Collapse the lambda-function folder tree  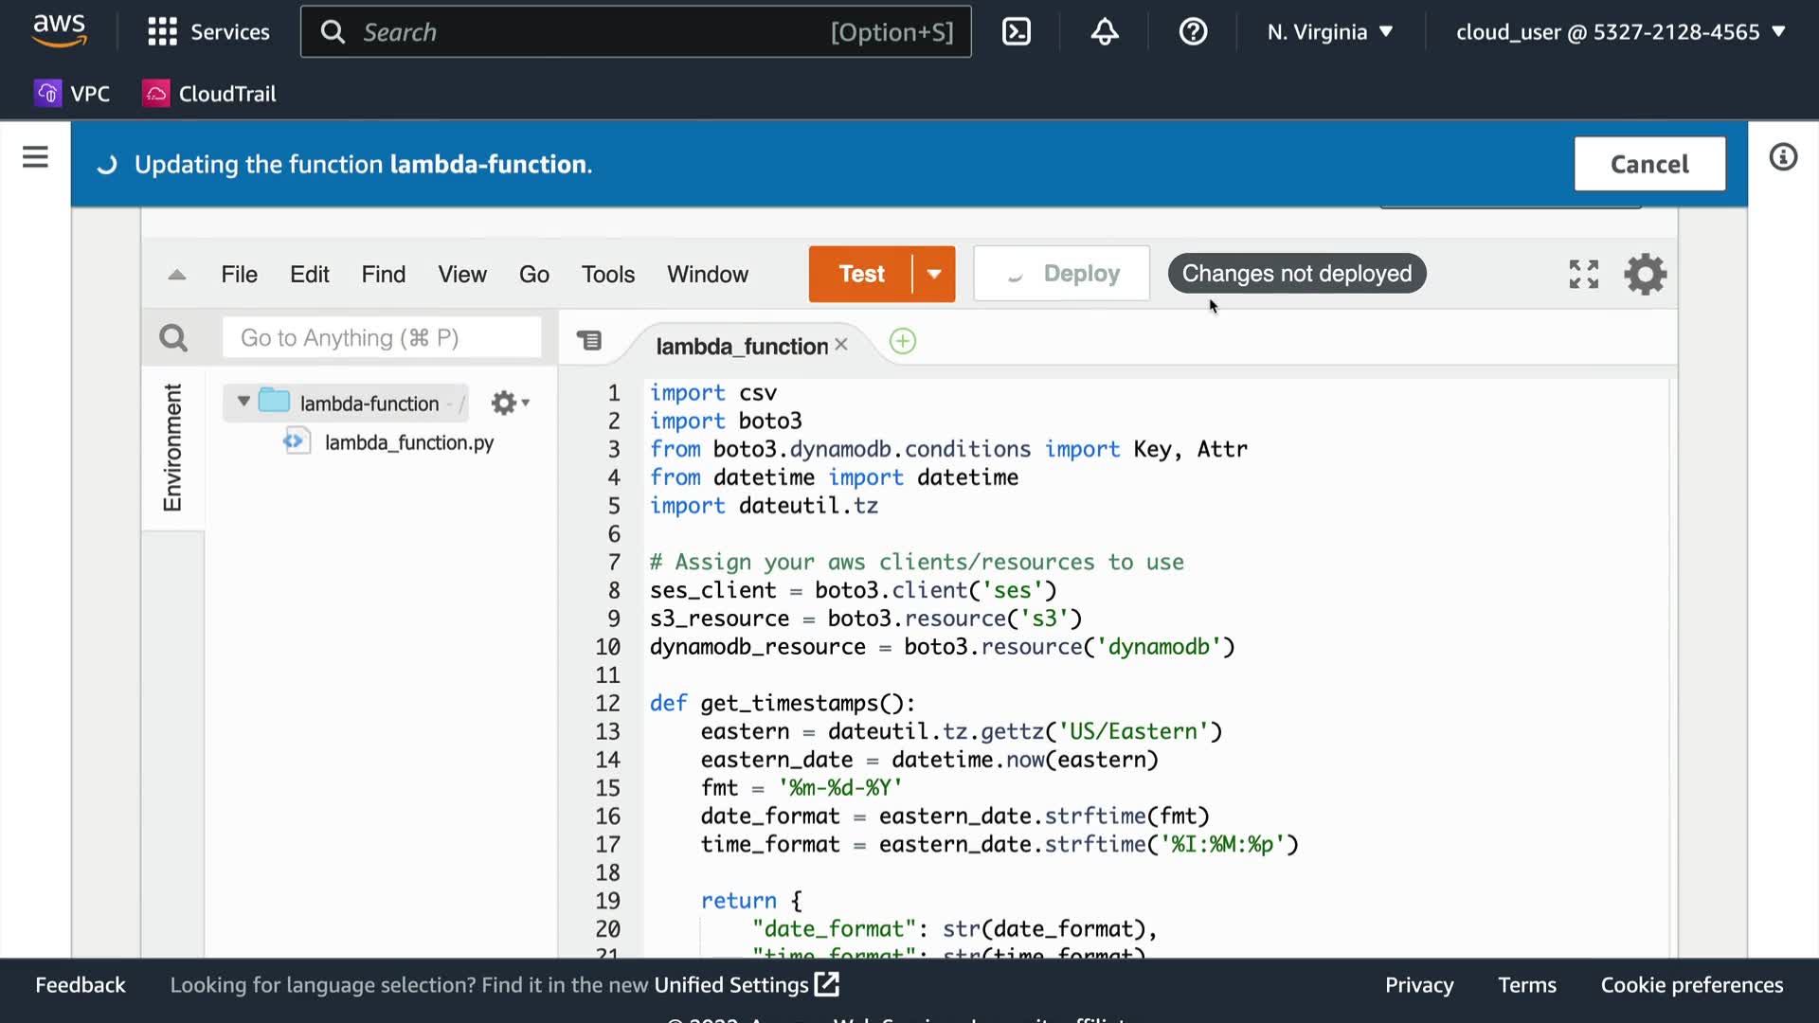click(243, 402)
